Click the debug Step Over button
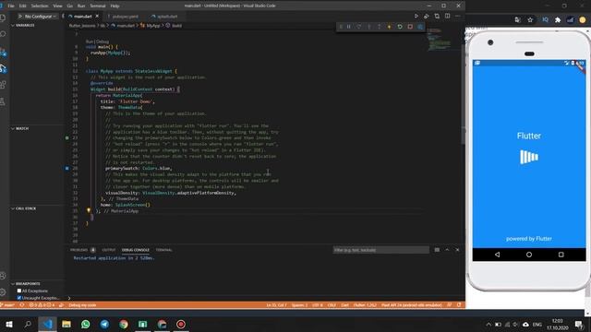The width and height of the screenshot is (591, 332). [x=359, y=27]
